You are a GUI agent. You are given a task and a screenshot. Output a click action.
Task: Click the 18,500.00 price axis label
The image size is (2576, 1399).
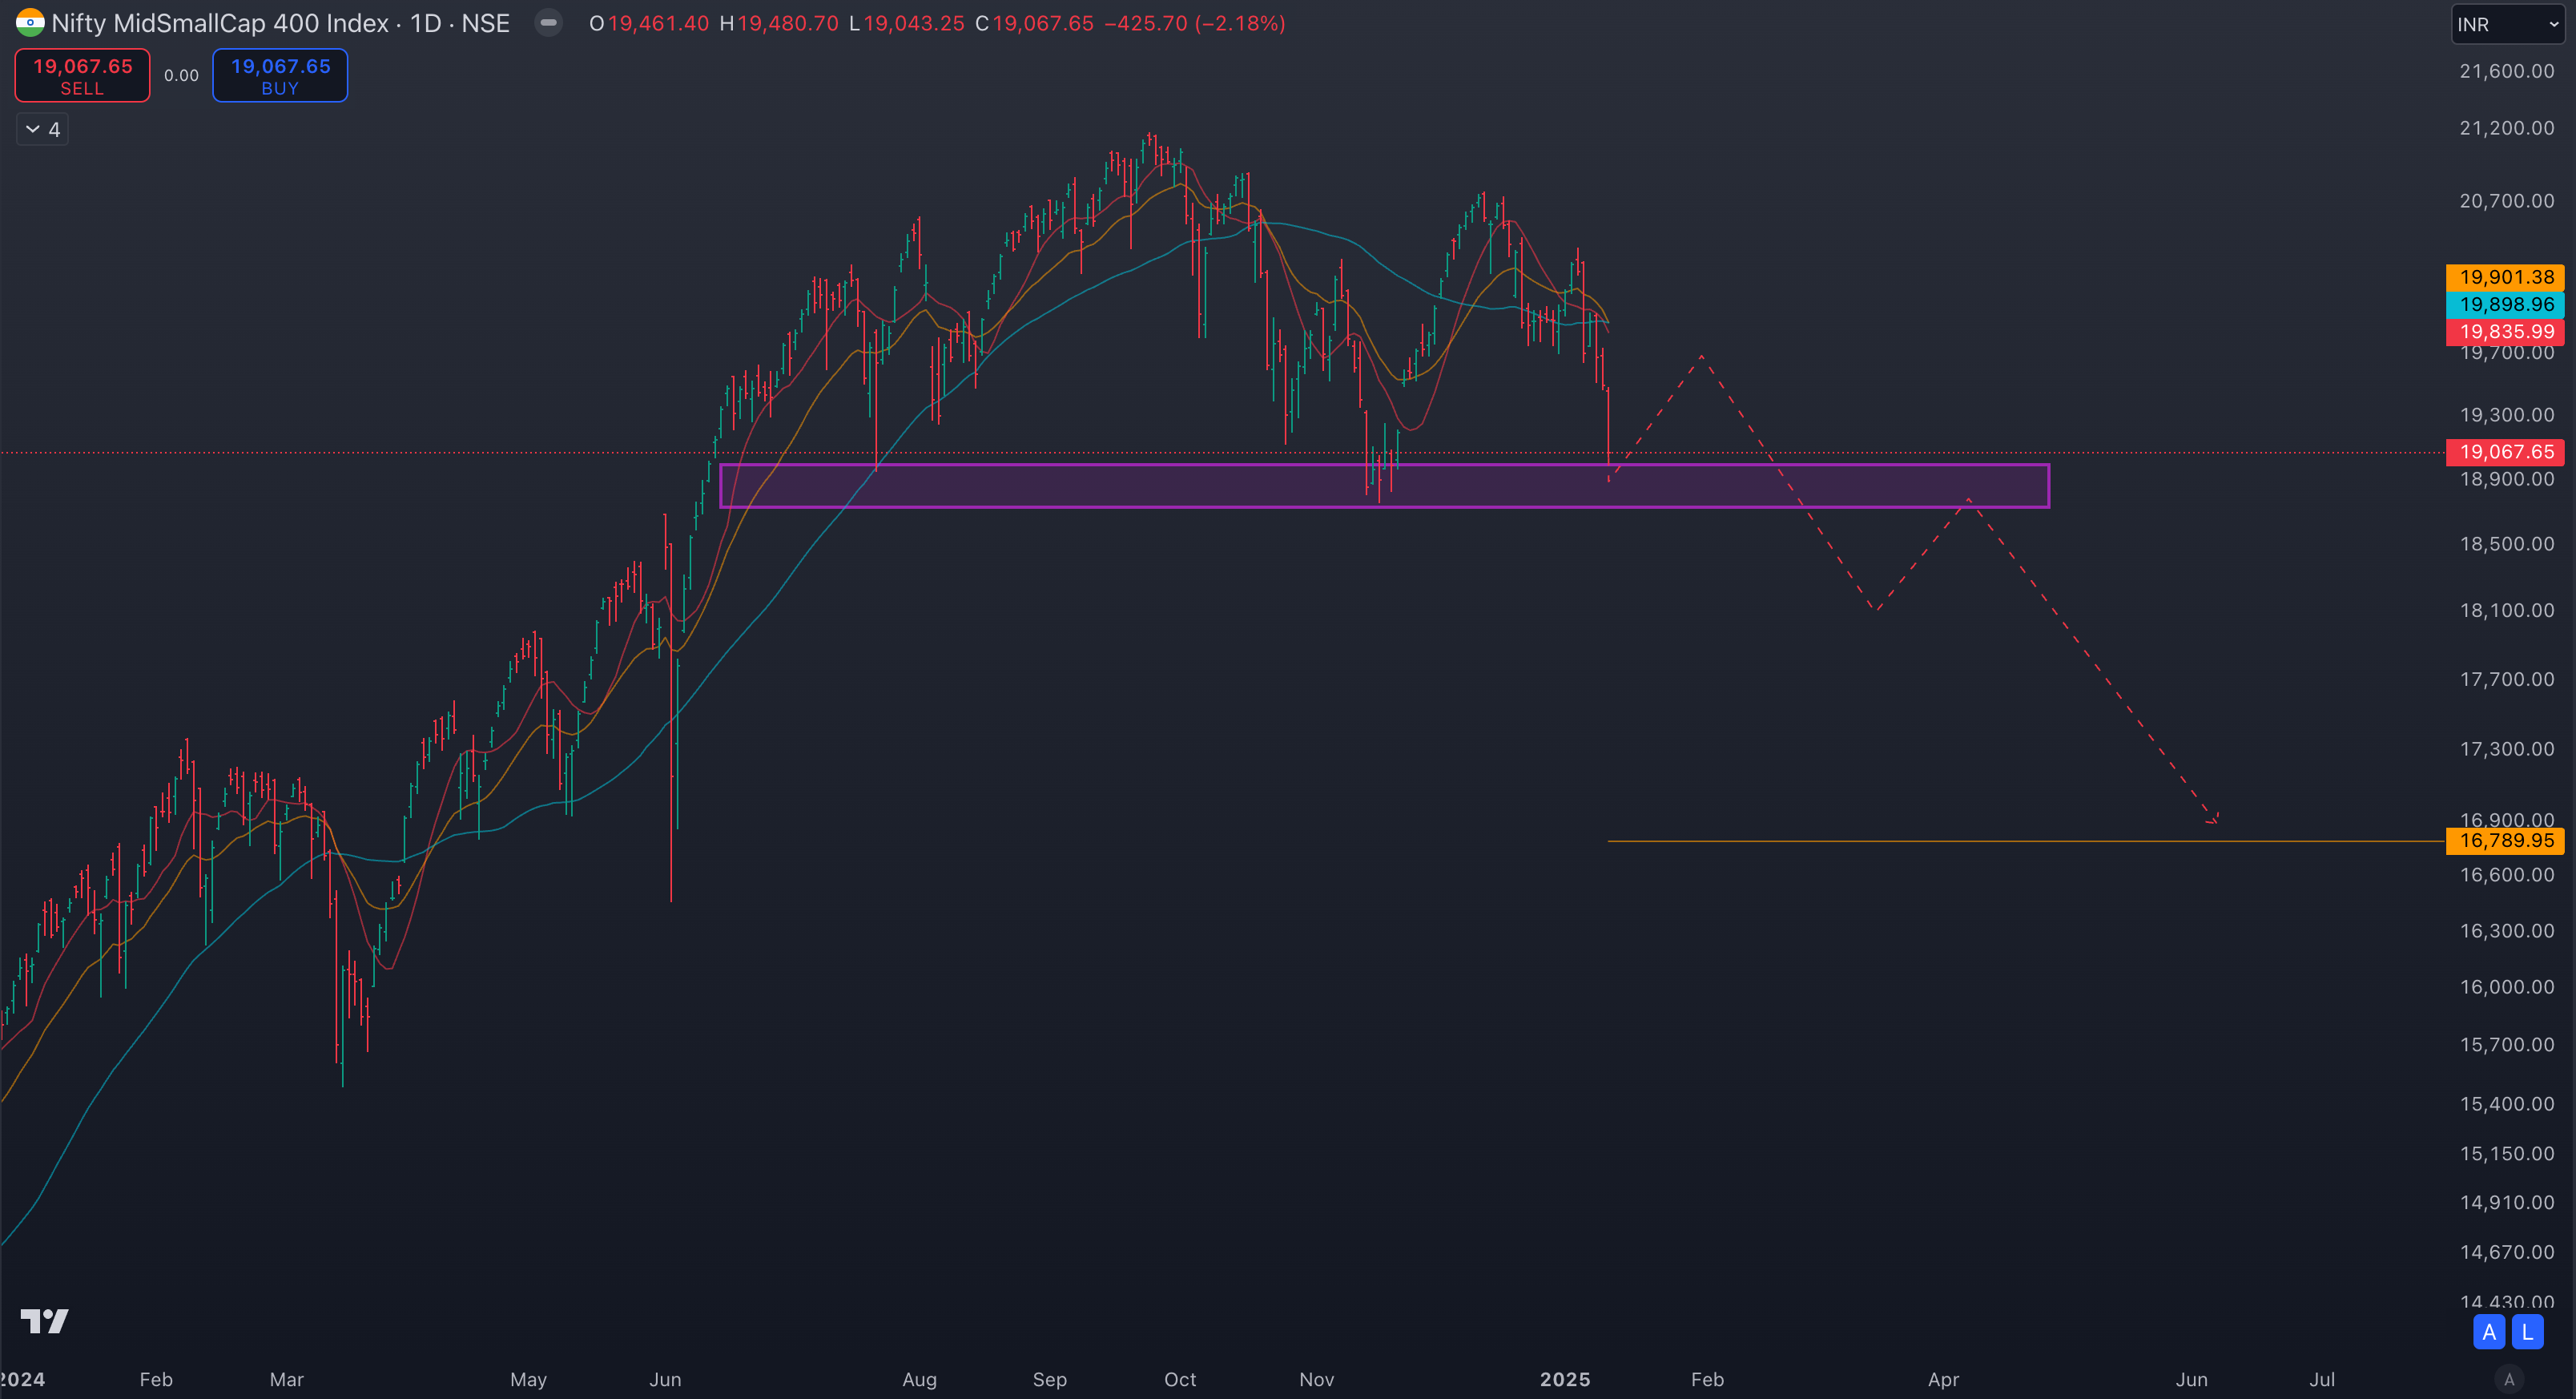[x=2506, y=544]
